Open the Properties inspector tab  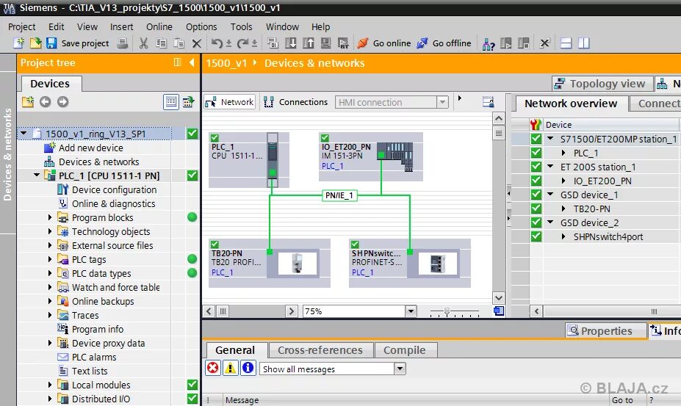(x=606, y=331)
